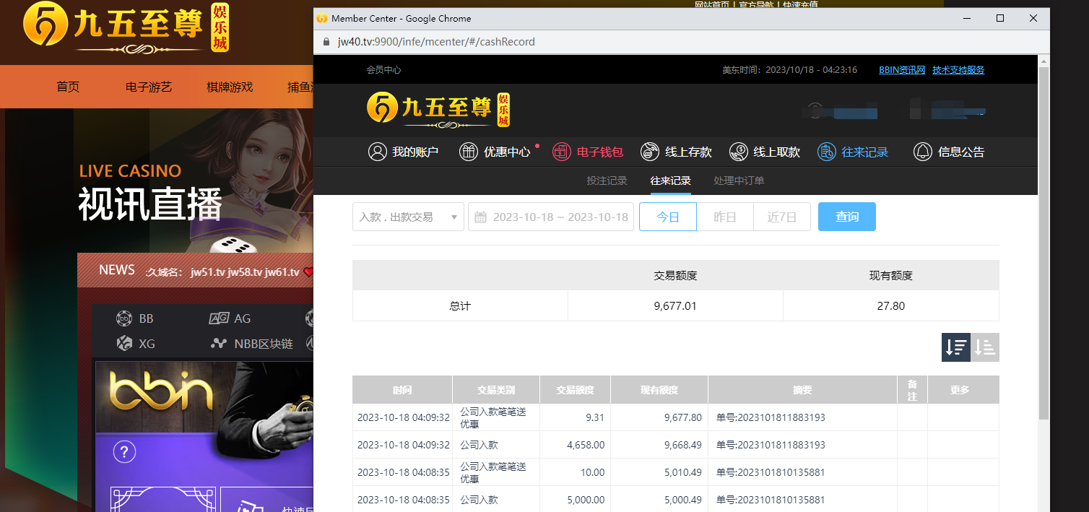Open 信息公告 bell icon
Image resolution: width=1089 pixels, height=512 pixels.
[922, 152]
